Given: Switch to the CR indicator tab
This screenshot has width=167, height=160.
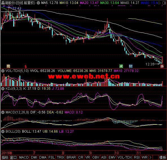Looking at the screenshot, I should point(81,157).
